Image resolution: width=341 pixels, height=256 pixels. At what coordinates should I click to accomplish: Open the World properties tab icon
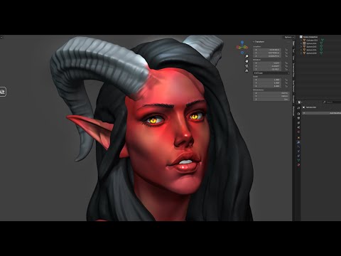point(298,132)
